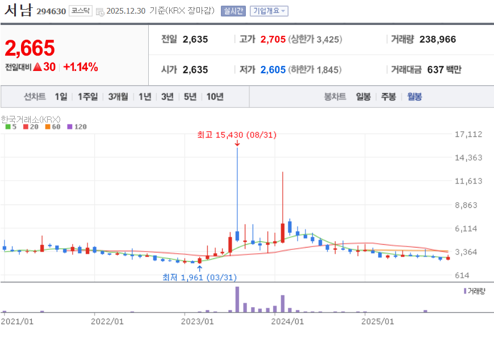Open the 기업개요 dropdown

click(269, 11)
